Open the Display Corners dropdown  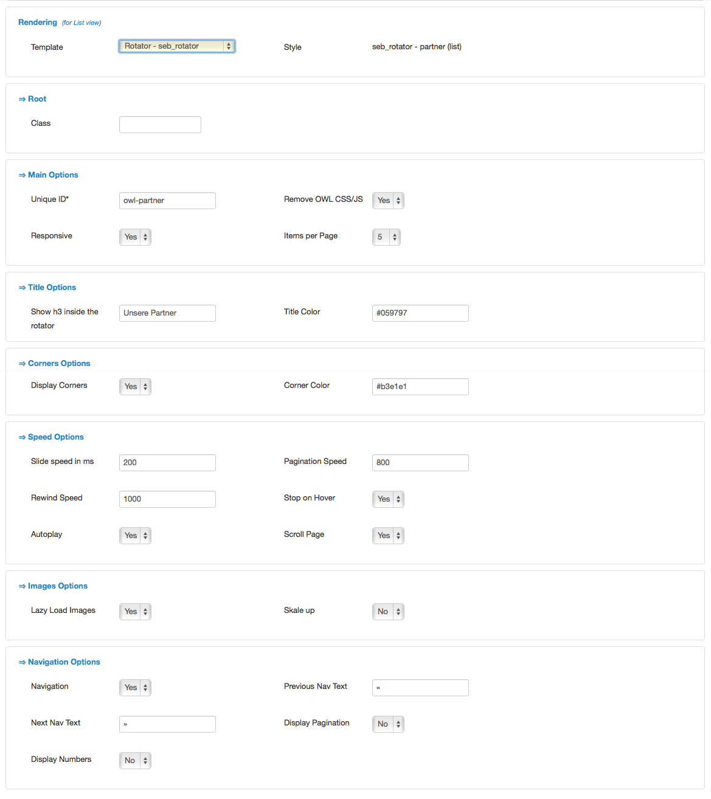[135, 387]
